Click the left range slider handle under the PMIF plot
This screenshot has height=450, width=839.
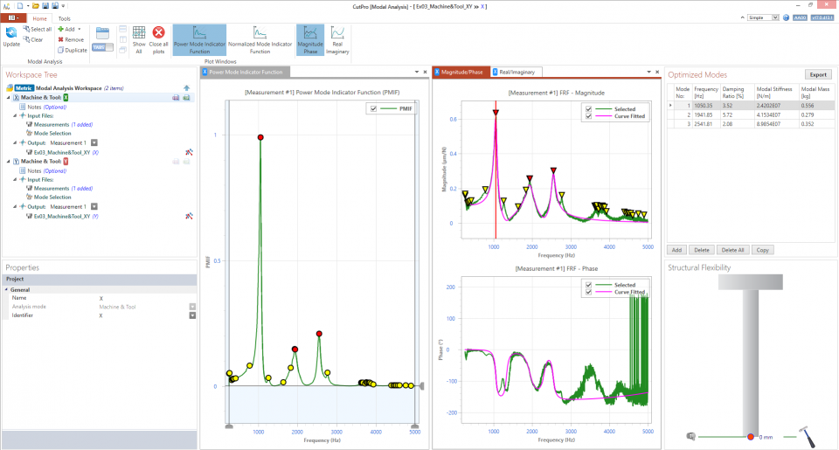tap(229, 426)
